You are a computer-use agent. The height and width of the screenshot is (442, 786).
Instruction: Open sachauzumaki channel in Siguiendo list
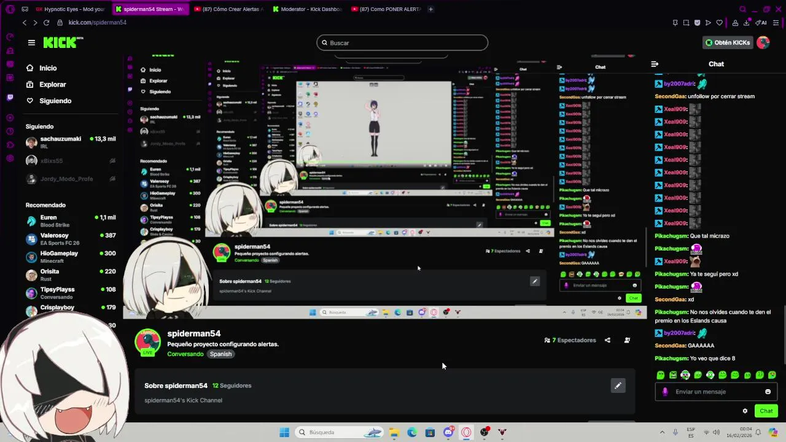click(x=71, y=142)
